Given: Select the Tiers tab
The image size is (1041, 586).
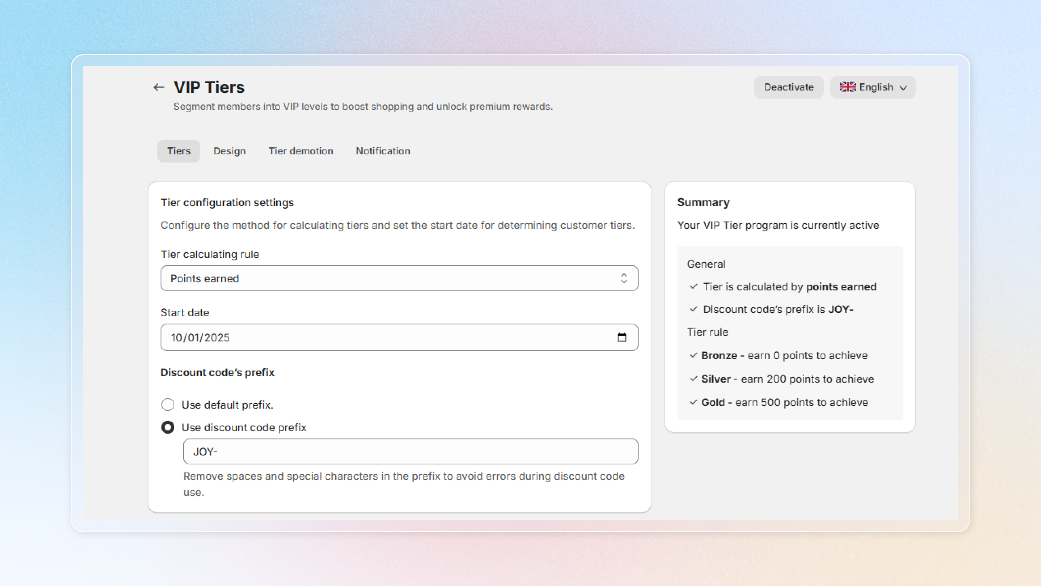Looking at the screenshot, I should [179, 151].
